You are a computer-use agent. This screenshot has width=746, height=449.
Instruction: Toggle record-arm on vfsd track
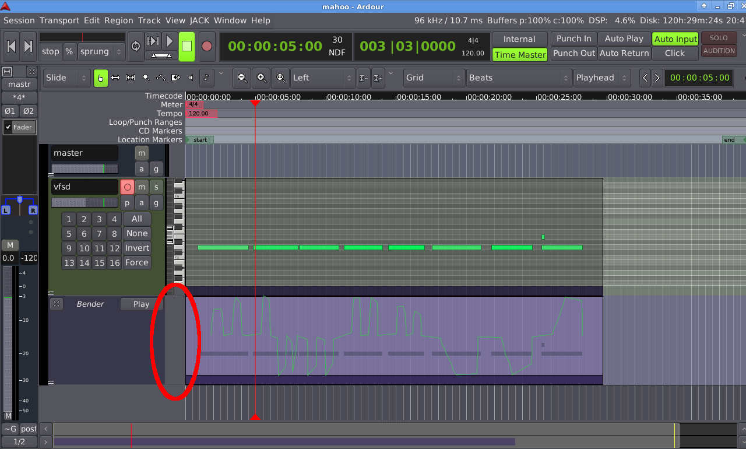(x=127, y=187)
